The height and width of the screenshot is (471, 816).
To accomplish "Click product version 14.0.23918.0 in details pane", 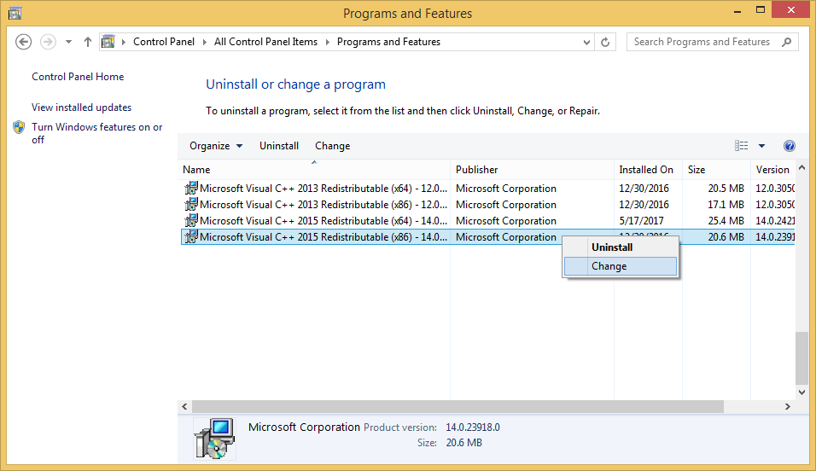I will (473, 427).
